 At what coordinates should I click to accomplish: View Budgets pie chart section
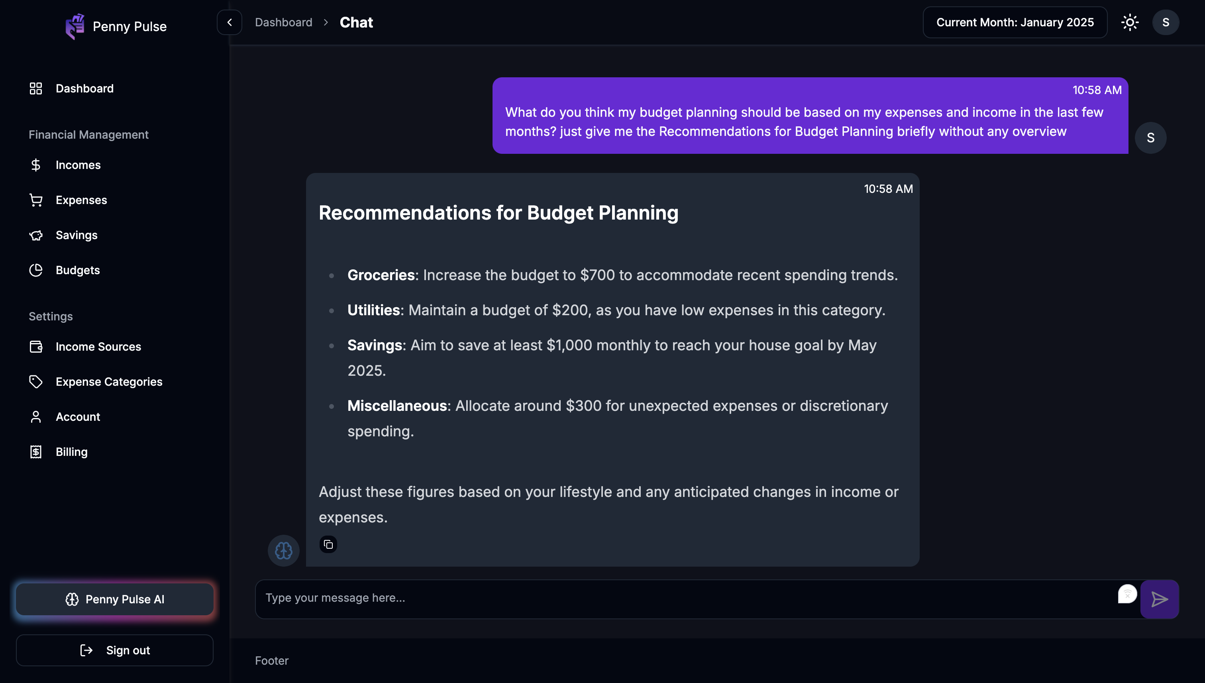click(x=77, y=270)
